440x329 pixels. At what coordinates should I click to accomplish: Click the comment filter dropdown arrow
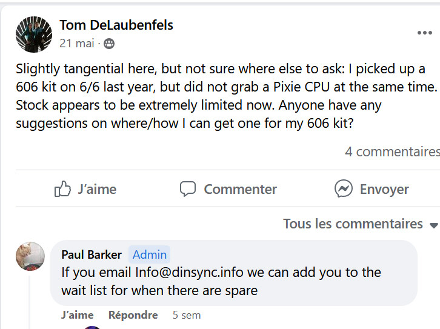[x=433, y=225]
